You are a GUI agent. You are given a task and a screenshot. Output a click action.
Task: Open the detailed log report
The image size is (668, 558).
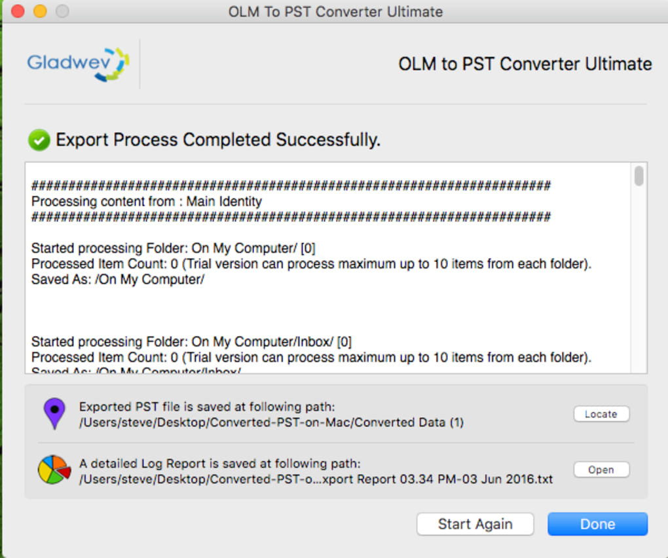[601, 470]
